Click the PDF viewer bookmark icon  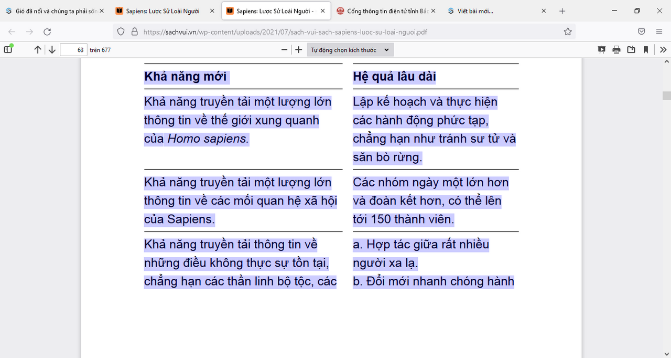coord(646,50)
